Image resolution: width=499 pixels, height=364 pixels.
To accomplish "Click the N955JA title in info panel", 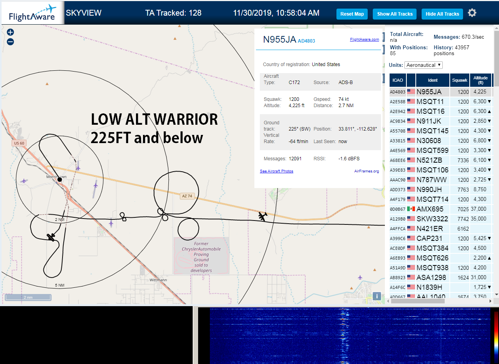I will click(x=279, y=39).
